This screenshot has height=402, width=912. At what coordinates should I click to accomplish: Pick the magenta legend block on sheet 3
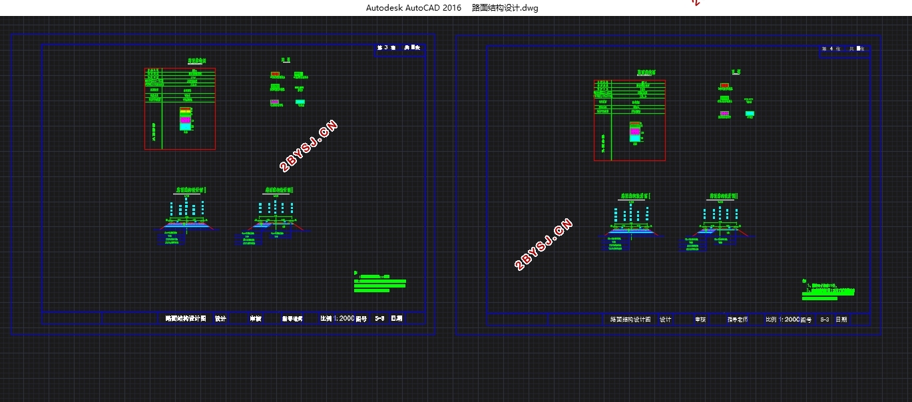[275, 102]
